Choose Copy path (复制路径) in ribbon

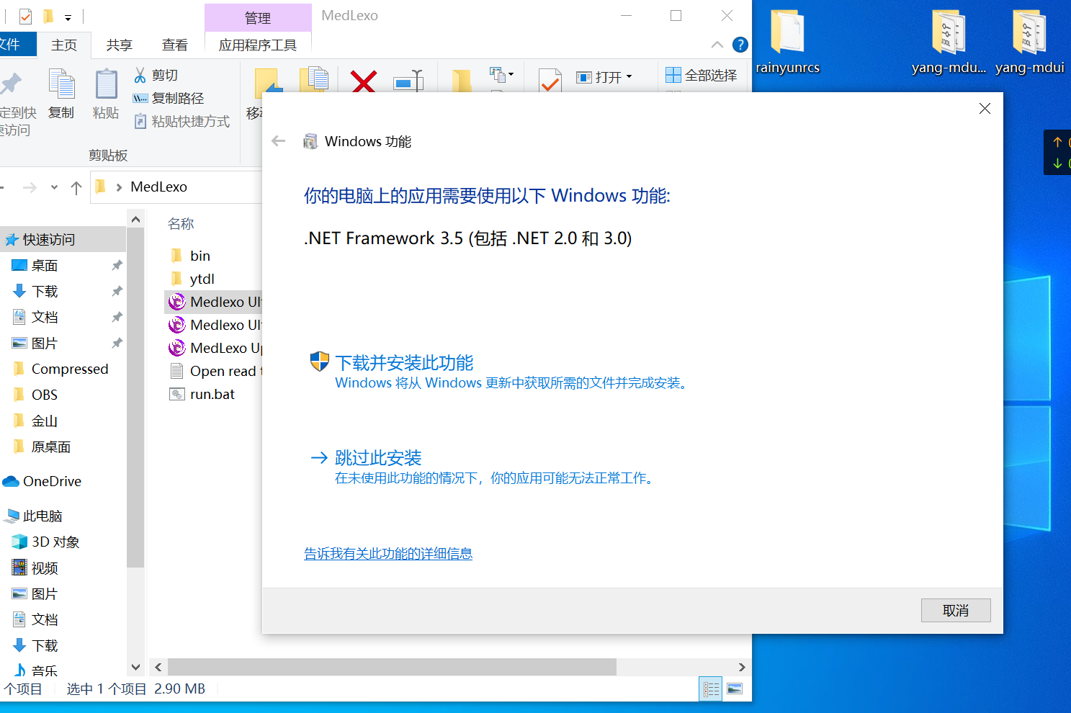pos(169,98)
